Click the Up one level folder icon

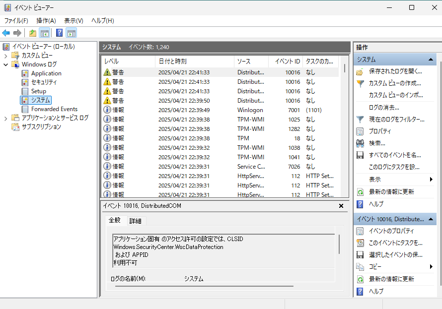[33, 33]
